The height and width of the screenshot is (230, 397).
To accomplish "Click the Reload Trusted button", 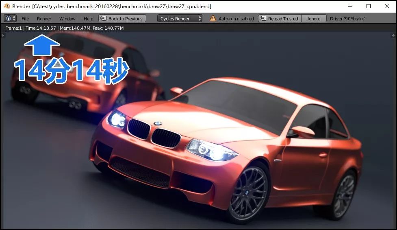I will [x=280, y=18].
